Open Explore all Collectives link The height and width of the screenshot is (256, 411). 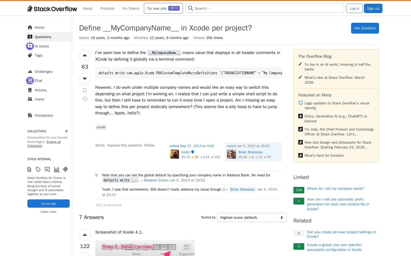point(44,144)
